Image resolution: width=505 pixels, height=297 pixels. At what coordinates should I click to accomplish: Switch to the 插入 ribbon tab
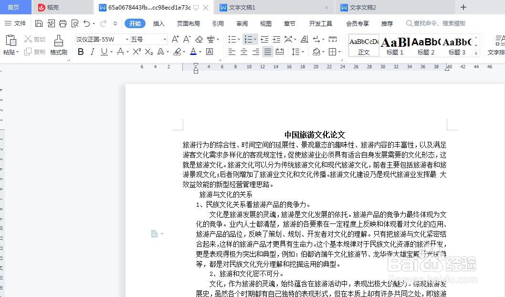coord(158,23)
